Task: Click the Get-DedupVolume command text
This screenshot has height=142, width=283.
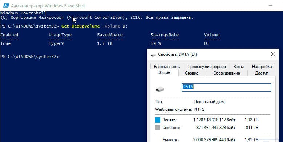Action: pos(80,26)
